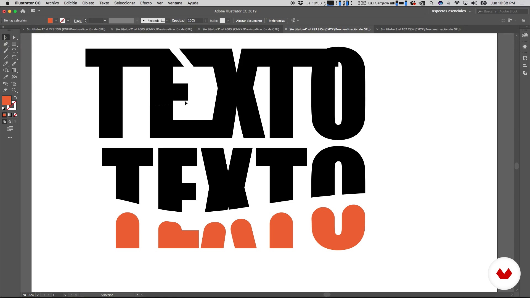This screenshot has width=530, height=298.
Task: Switch to Sin título-2 tab
Action: 154,29
